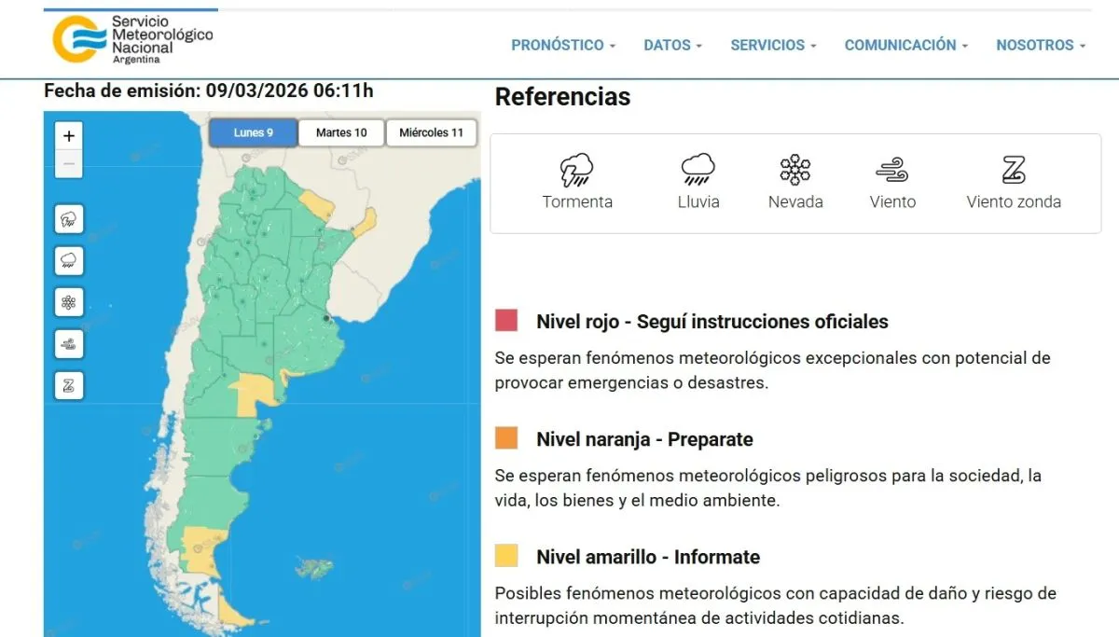This screenshot has height=637, width=1119.
Task: Click the Nivel rojo red color swatch
Action: pyautogui.click(x=504, y=320)
